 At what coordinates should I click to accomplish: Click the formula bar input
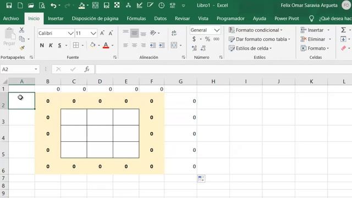tap(224, 69)
